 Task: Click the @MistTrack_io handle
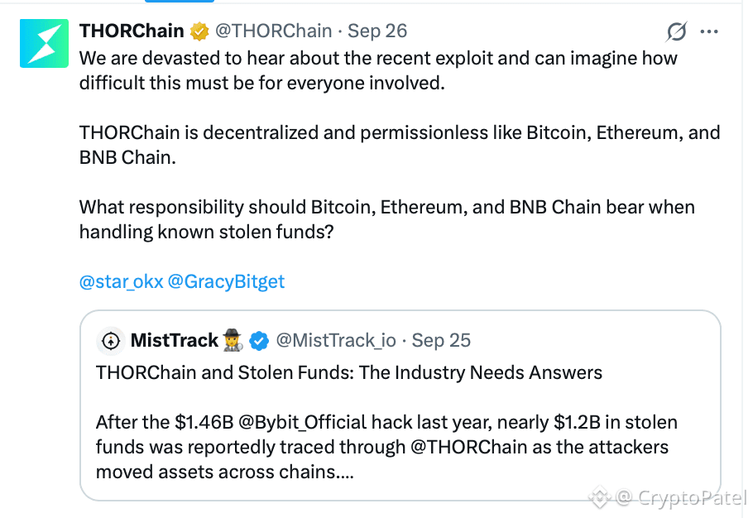point(336,340)
